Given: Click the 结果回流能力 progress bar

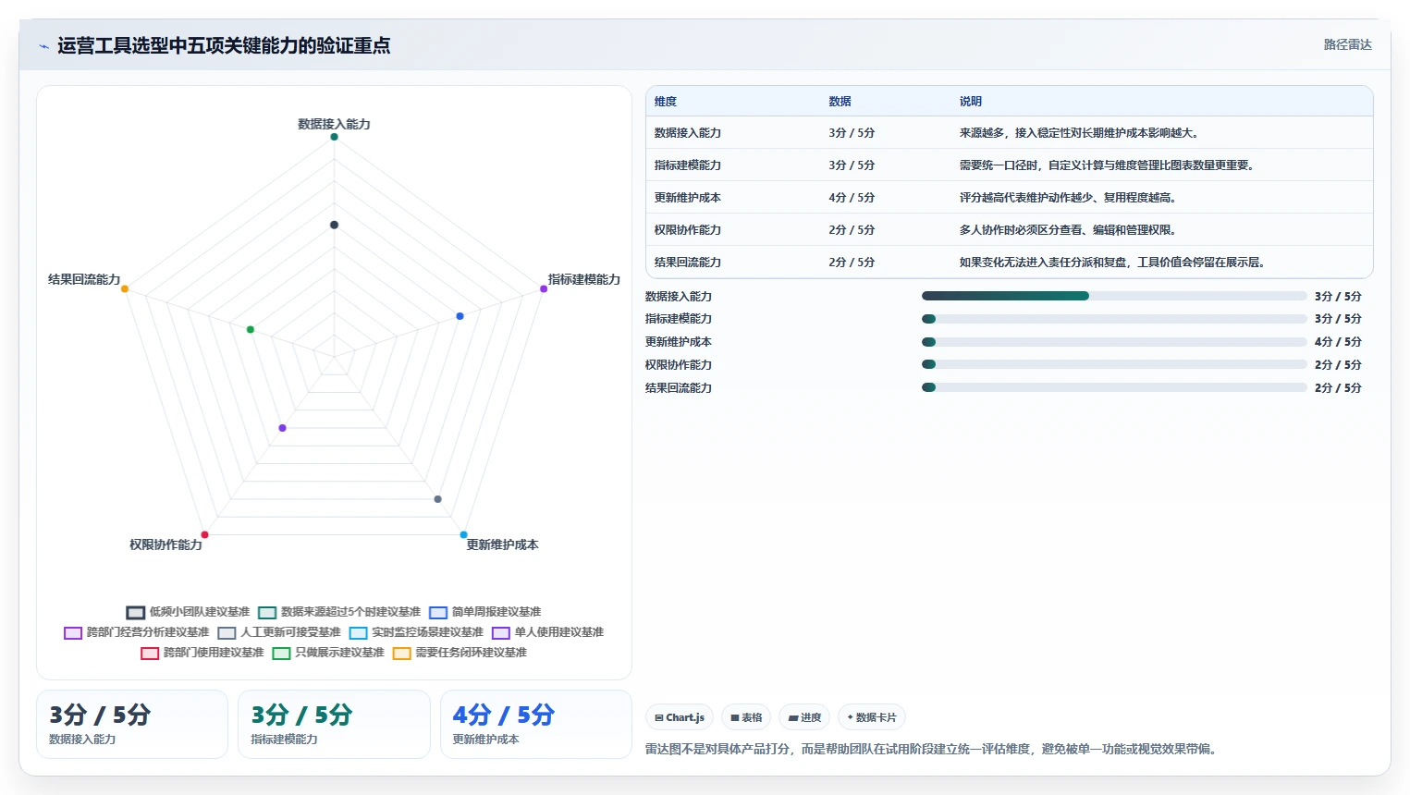Looking at the screenshot, I should [1114, 387].
